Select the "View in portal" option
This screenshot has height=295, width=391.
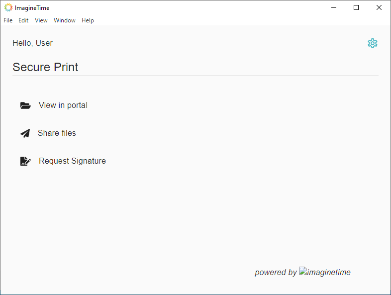coord(63,105)
